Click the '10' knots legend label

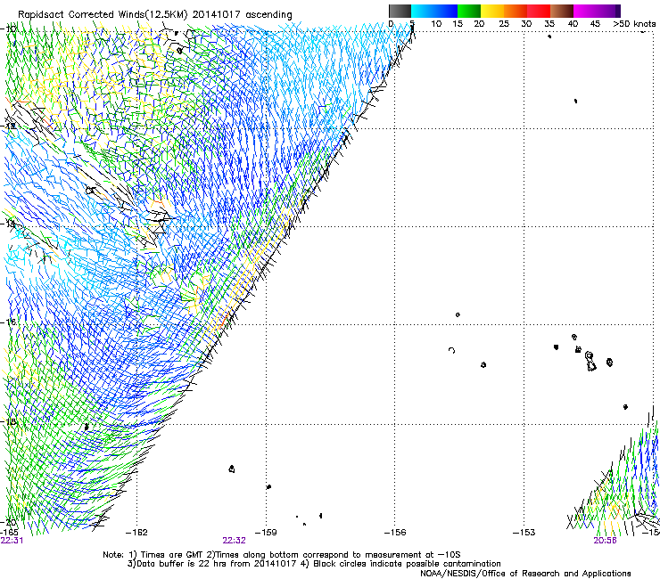pyautogui.click(x=436, y=24)
